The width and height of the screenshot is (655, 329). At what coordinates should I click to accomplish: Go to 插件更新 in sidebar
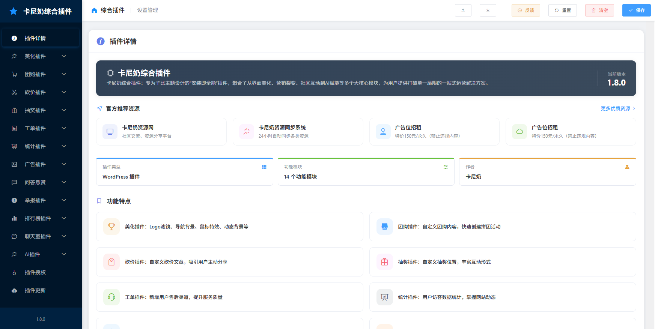click(x=35, y=290)
